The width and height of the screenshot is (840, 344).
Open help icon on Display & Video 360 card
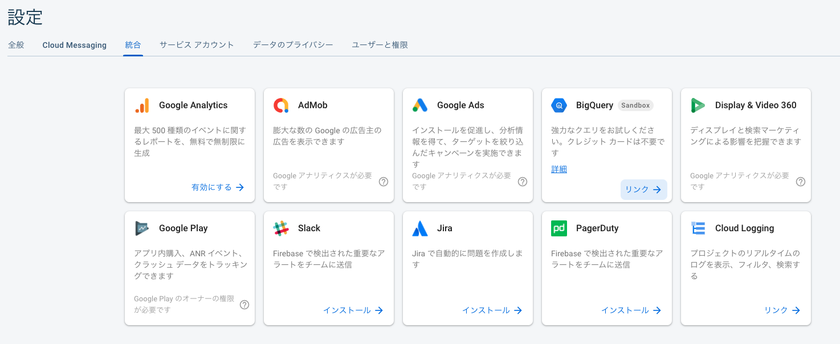(801, 182)
